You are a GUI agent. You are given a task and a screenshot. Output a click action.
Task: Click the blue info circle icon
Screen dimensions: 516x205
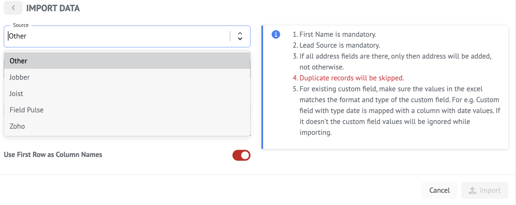point(276,34)
